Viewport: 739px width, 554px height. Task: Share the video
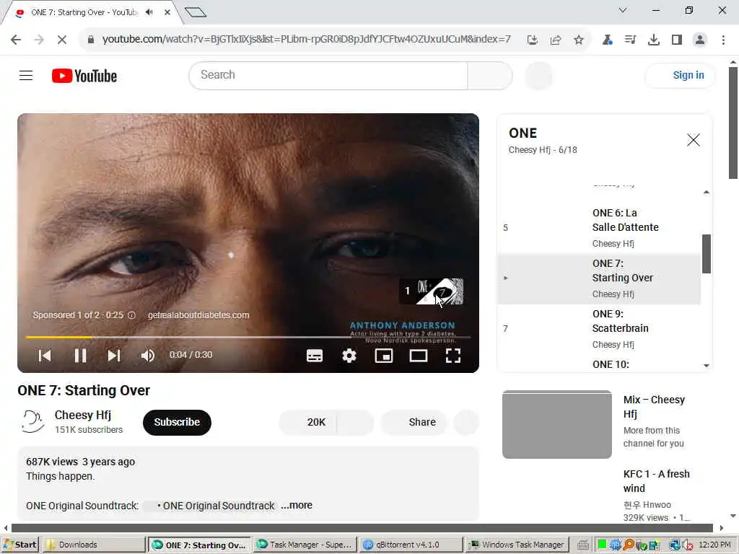coord(414,422)
